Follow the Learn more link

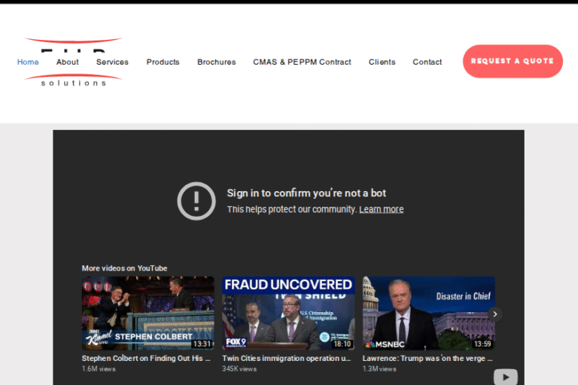[x=381, y=209]
